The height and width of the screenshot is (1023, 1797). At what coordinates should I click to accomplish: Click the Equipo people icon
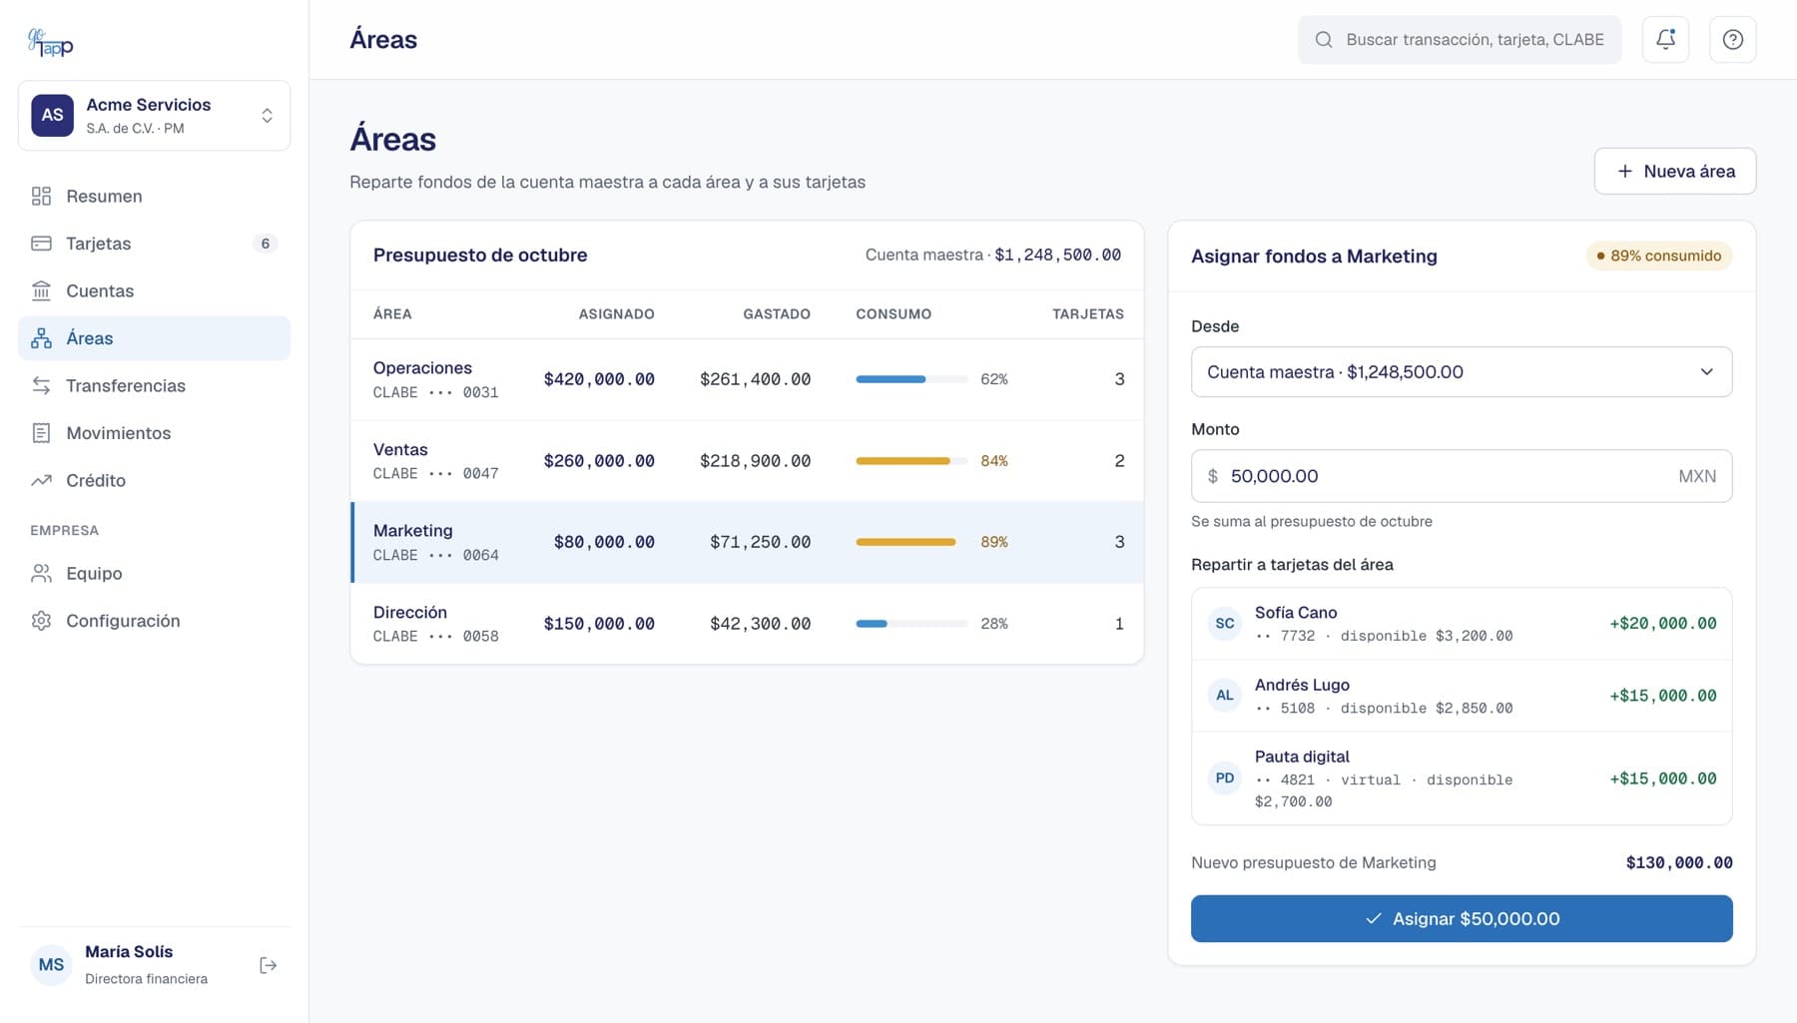tap(41, 573)
